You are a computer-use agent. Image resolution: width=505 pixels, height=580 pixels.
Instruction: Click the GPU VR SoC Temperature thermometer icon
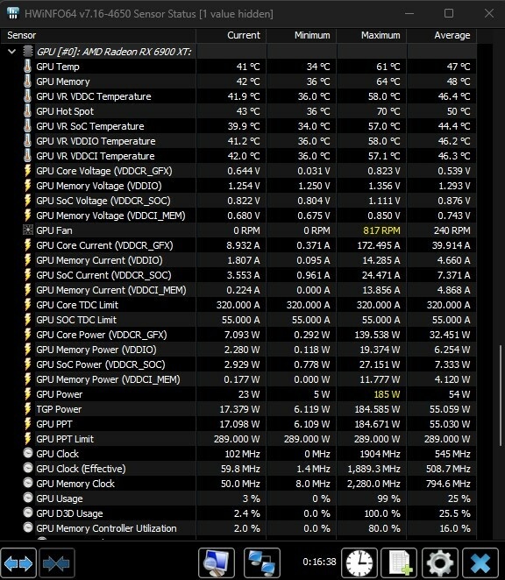[x=27, y=126]
